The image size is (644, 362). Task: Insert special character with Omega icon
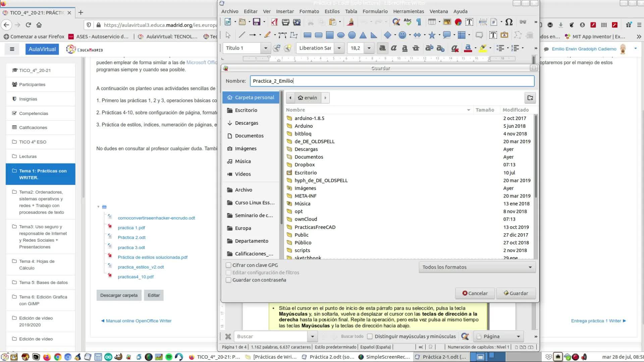509,22
